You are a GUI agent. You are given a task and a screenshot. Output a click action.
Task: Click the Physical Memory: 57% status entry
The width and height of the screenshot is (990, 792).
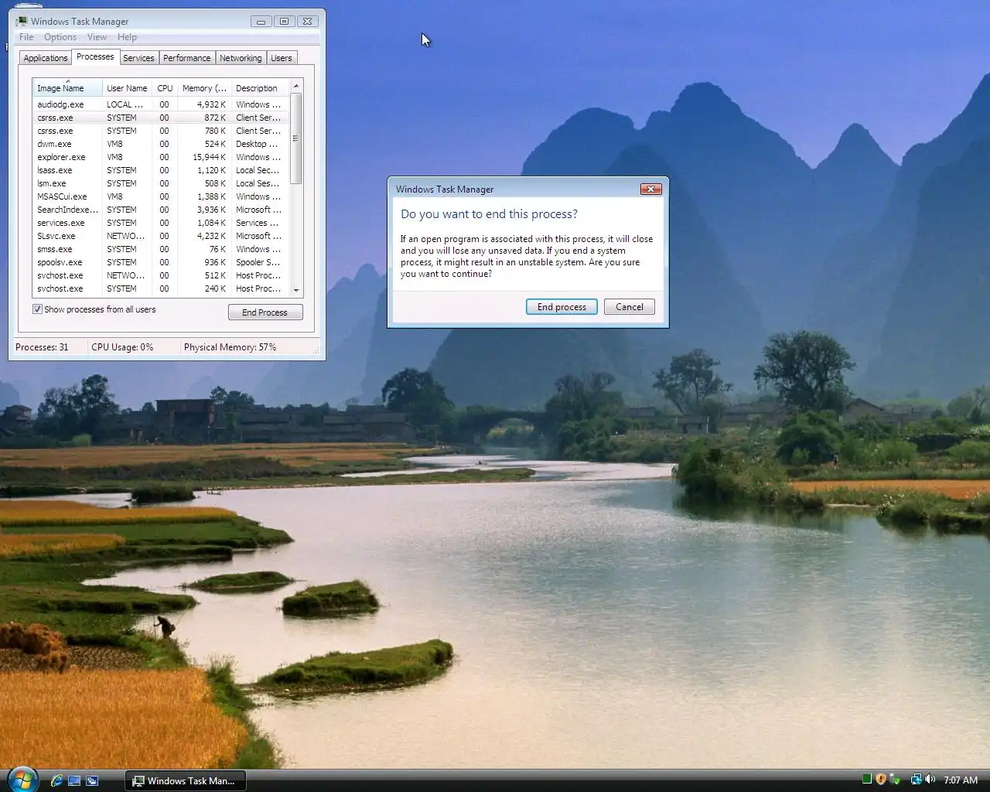pos(230,347)
